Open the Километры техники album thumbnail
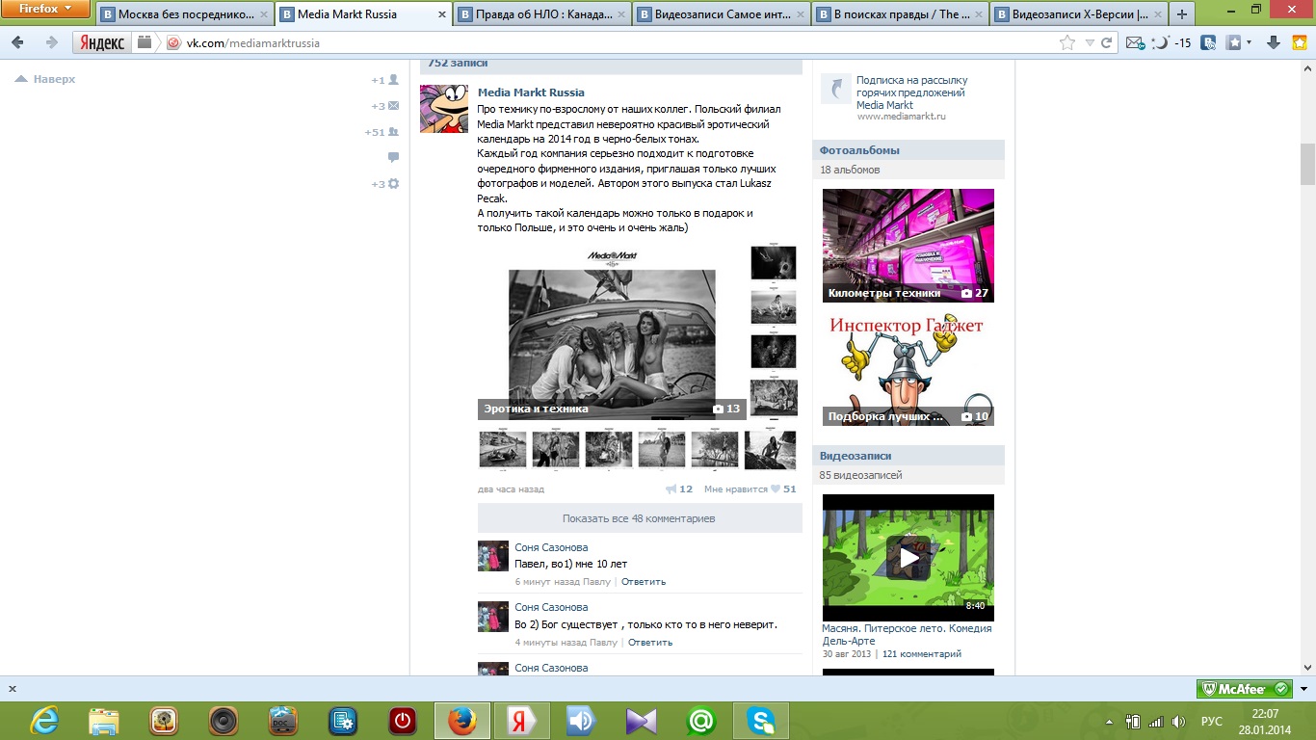 tap(908, 245)
